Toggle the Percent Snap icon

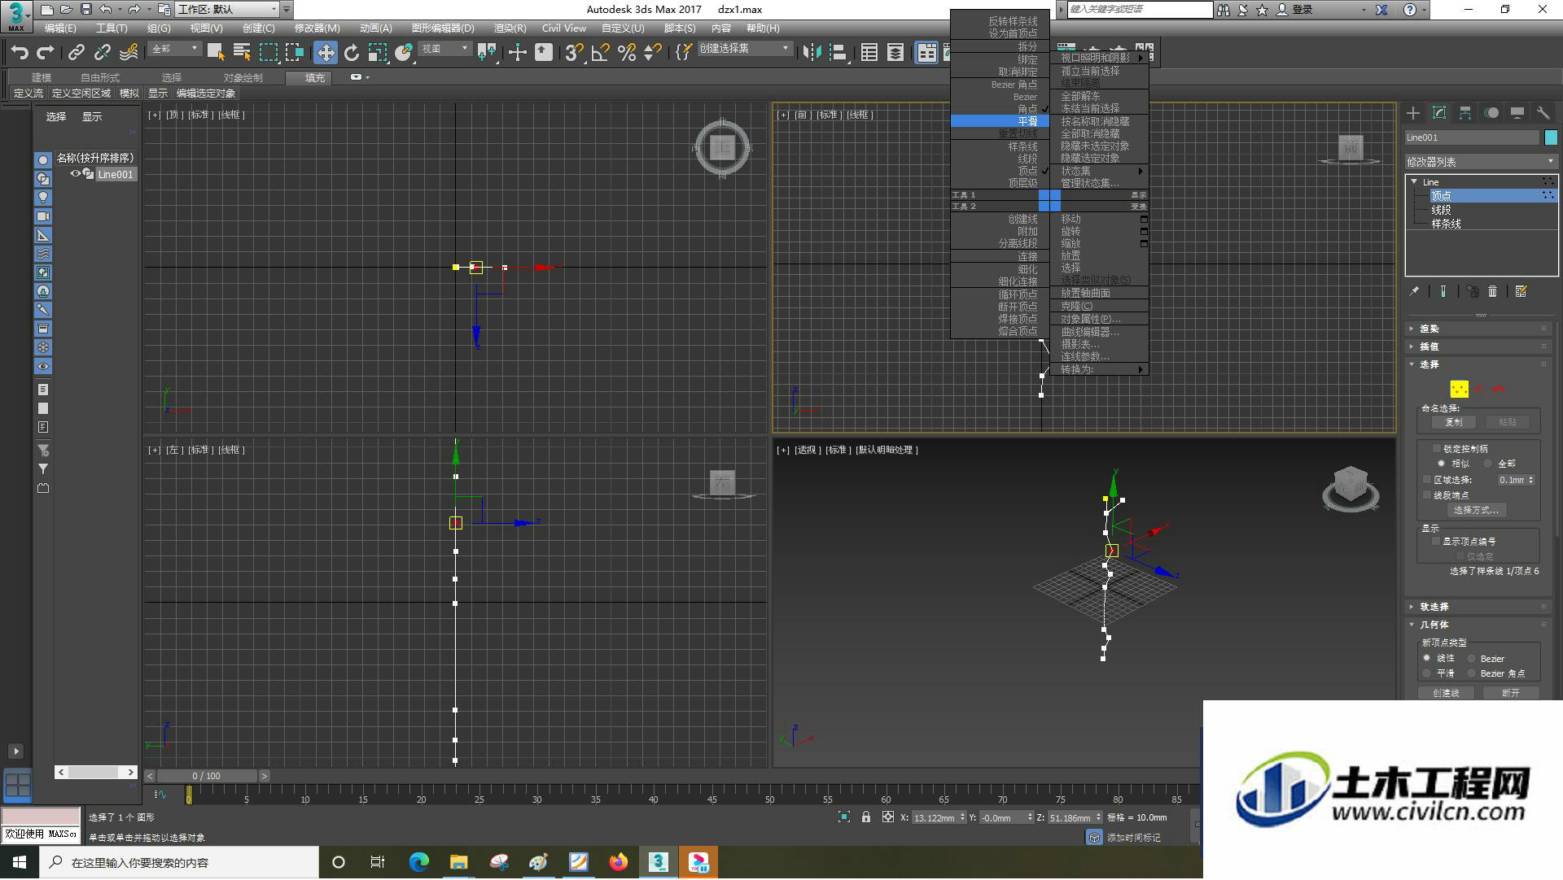pyautogui.click(x=626, y=53)
